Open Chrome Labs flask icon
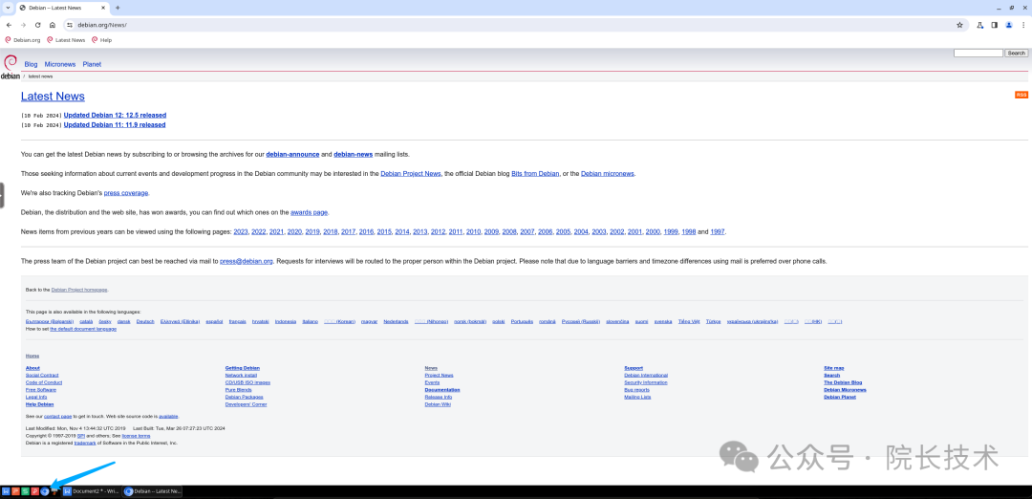Screen dimensions: 1032x499 point(980,25)
